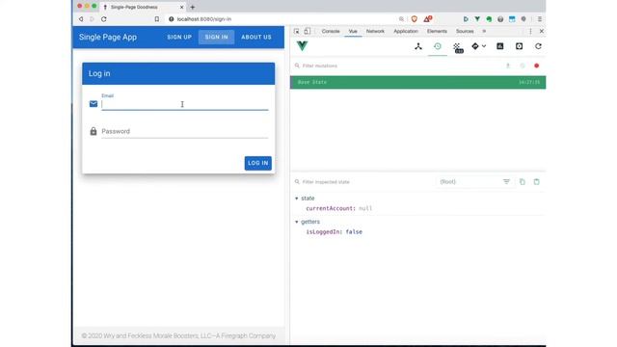Viewport: 617px width, 347px height.
Task: Activate the inspect element picker
Action: click(x=296, y=31)
